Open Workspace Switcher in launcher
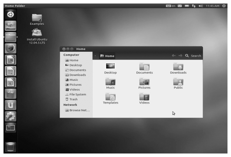The width and height of the screenshot is (231, 157). (10, 128)
